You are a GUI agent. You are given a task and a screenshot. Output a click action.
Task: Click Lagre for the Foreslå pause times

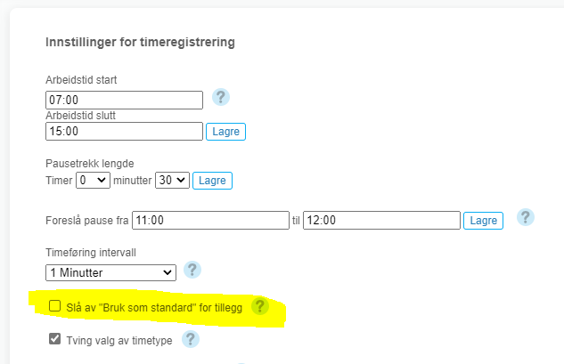click(484, 220)
